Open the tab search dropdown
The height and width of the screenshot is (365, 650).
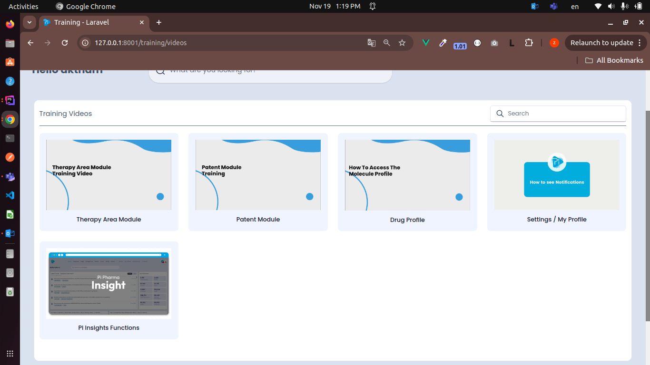(30, 22)
